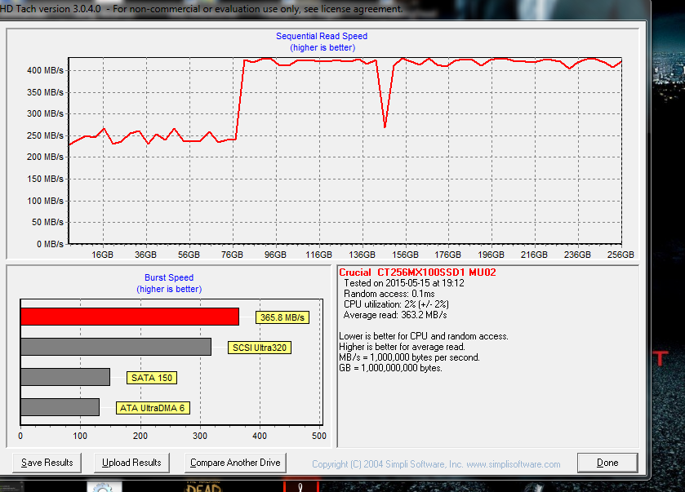Click the 'Random access: 0.1ms' line
685x492 pixels.
[x=389, y=294]
